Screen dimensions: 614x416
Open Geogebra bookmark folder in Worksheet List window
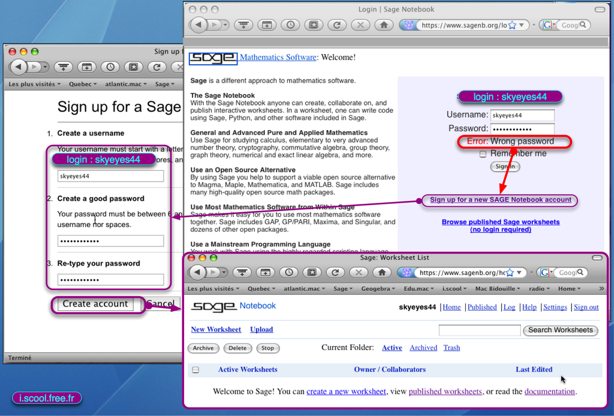coord(378,288)
